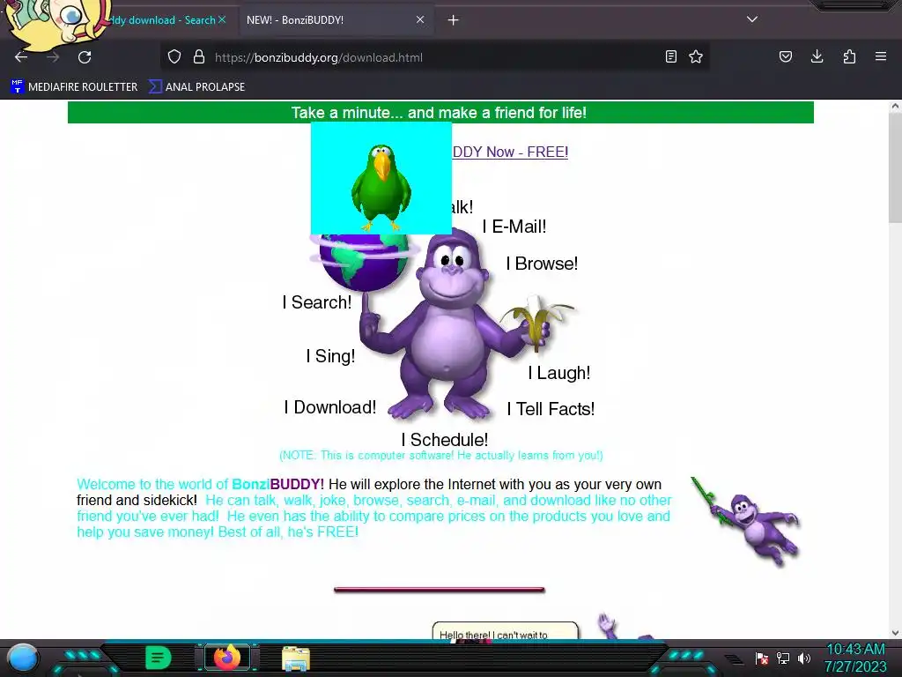Click the scrollbar down arrow
Screen dimensions: 902x677
pyautogui.click(x=895, y=633)
